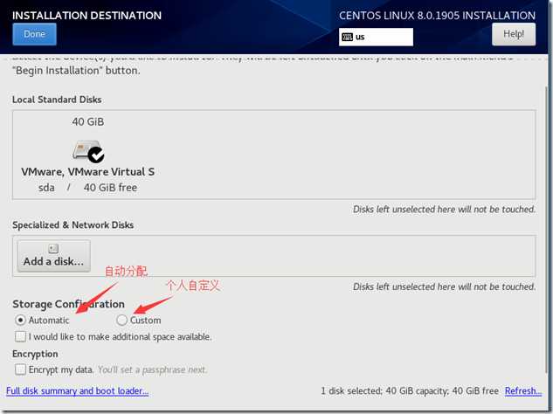Toggle the Encrypt my data checkbox
This screenshot has width=553, height=414.
[x=20, y=369]
